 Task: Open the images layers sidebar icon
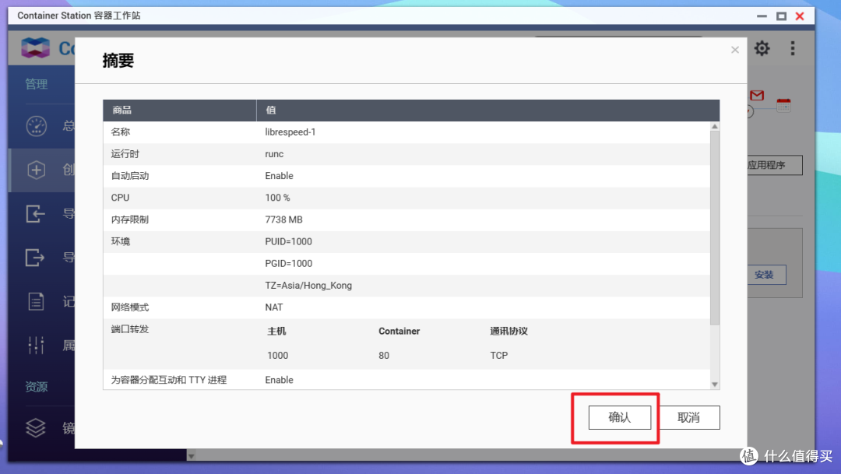pyautogui.click(x=36, y=427)
